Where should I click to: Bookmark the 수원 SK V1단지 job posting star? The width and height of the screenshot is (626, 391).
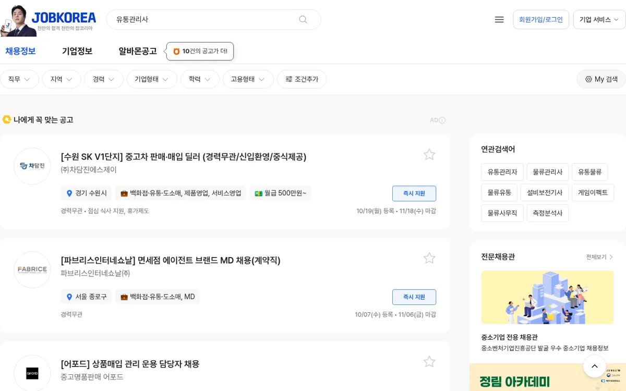tap(429, 154)
